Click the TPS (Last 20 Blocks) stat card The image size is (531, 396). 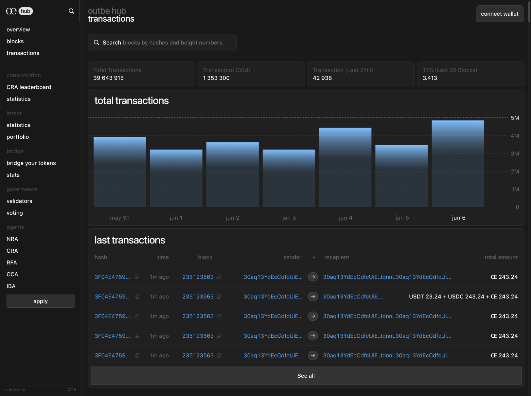[471, 74]
